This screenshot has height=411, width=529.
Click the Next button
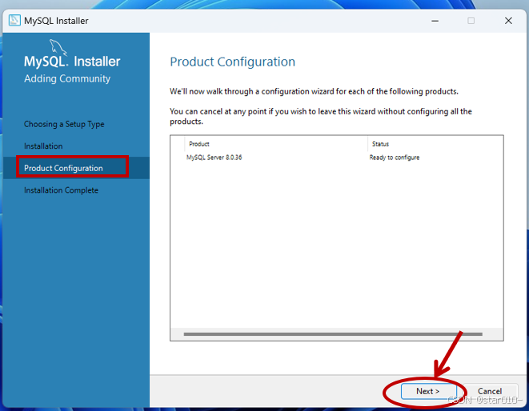[428, 391]
